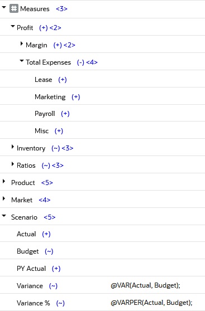Click the Measures hash dimension icon
Viewport: 205px width, 311px height.
pyautogui.click(x=14, y=9)
